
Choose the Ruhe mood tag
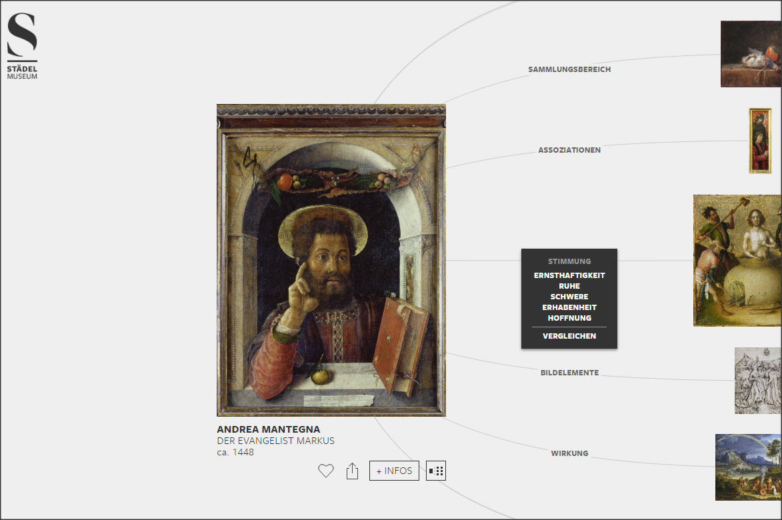(x=569, y=286)
